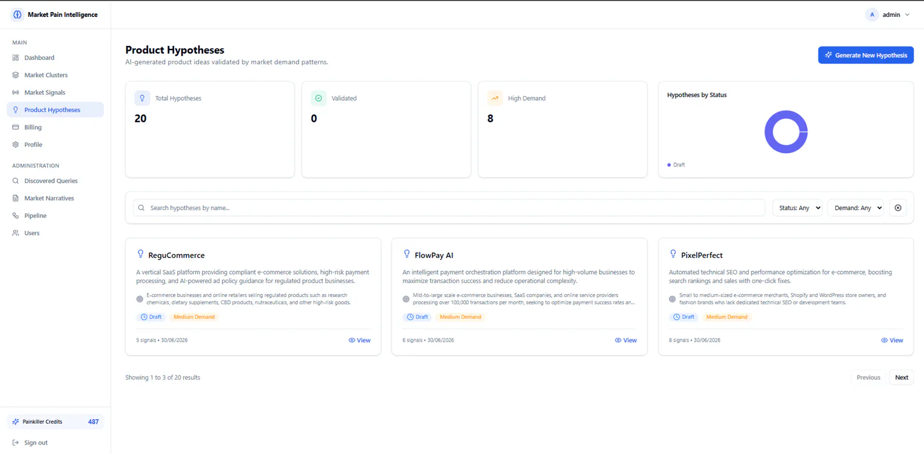Viewport: 924px width, 454px height.
Task: Click the Previous page button
Action: [x=868, y=377]
